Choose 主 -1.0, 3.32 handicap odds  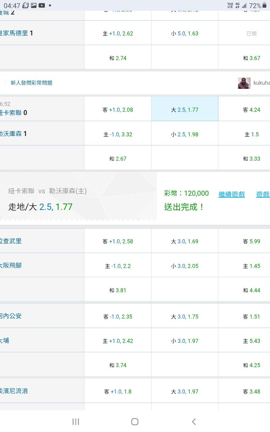118,134
